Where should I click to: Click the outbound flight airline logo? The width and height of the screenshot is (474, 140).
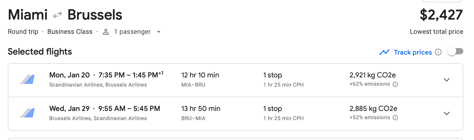[x=27, y=79]
